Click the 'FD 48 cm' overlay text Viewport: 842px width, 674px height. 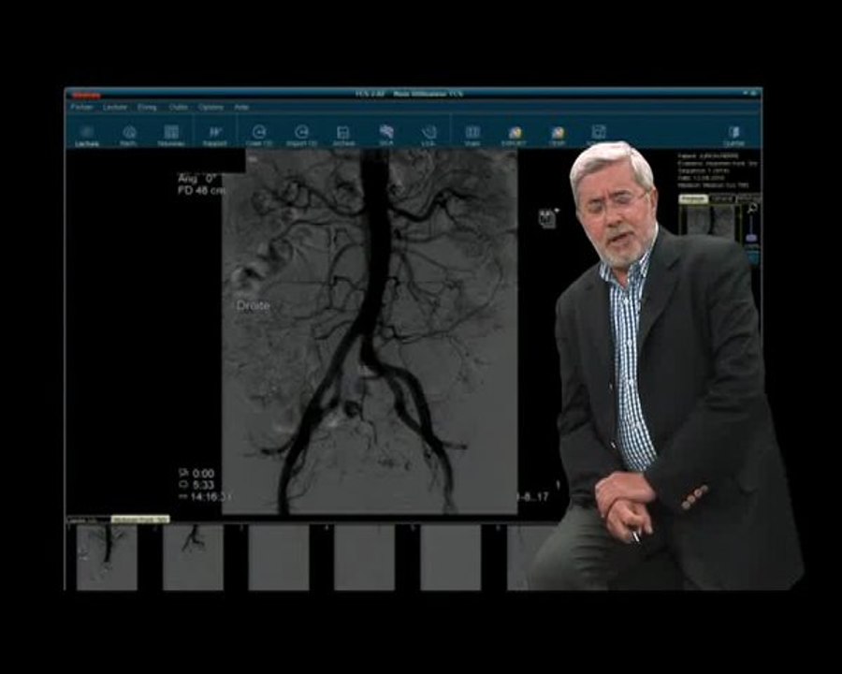point(202,190)
